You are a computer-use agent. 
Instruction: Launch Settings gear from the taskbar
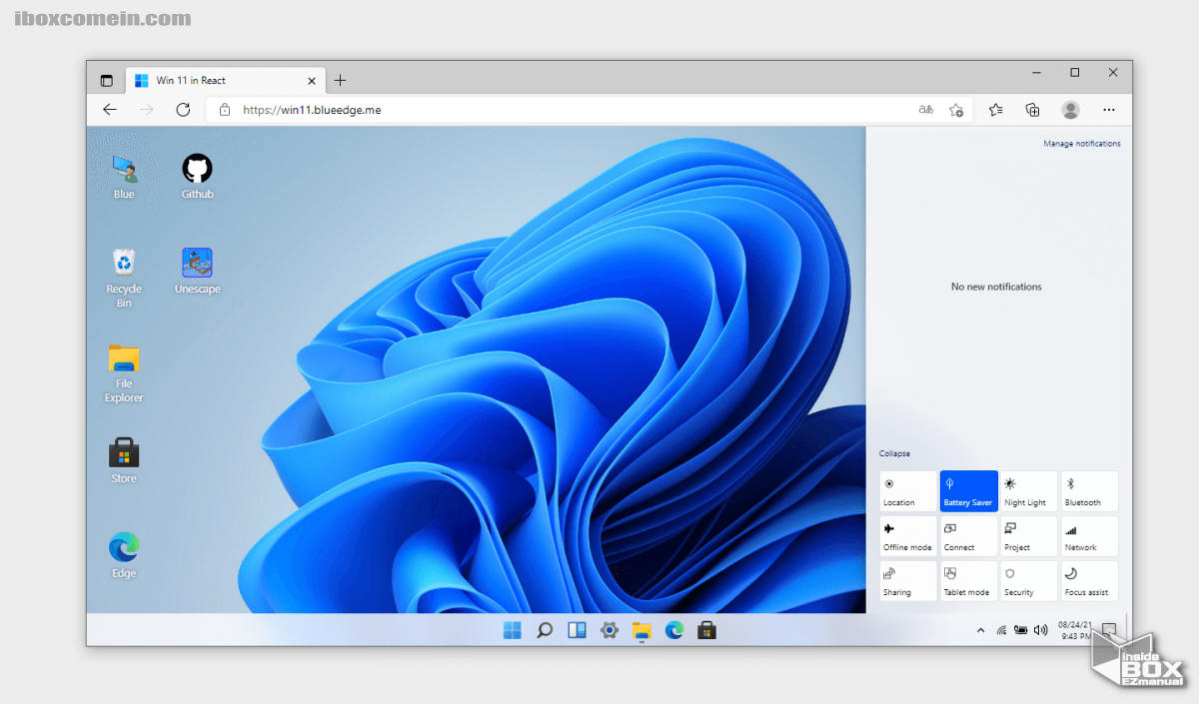coord(608,630)
